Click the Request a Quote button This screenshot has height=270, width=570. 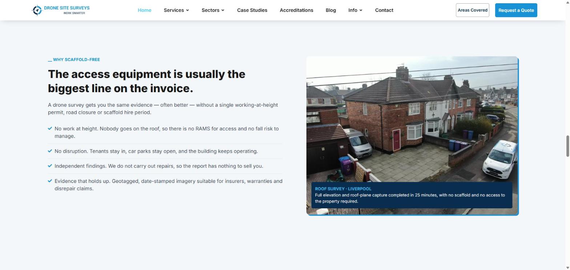(516, 10)
